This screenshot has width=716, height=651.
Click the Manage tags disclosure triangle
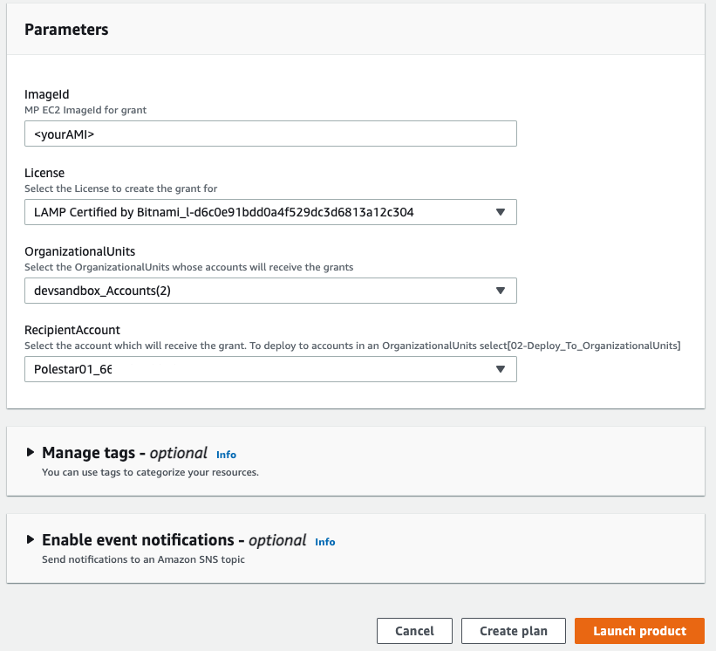point(32,452)
